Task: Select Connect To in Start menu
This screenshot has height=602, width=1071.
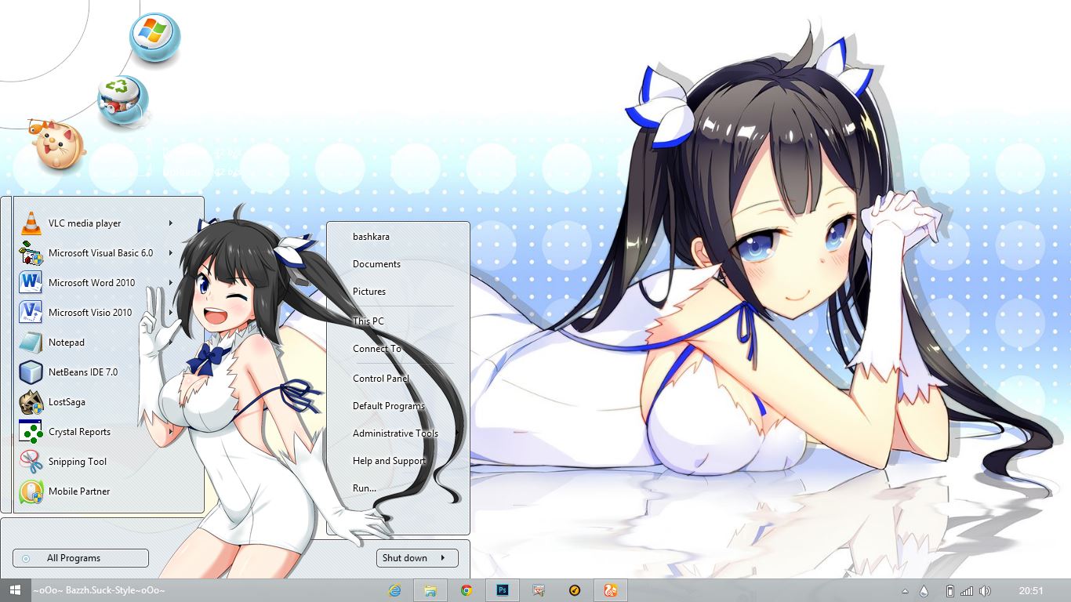Action: pyautogui.click(x=377, y=349)
